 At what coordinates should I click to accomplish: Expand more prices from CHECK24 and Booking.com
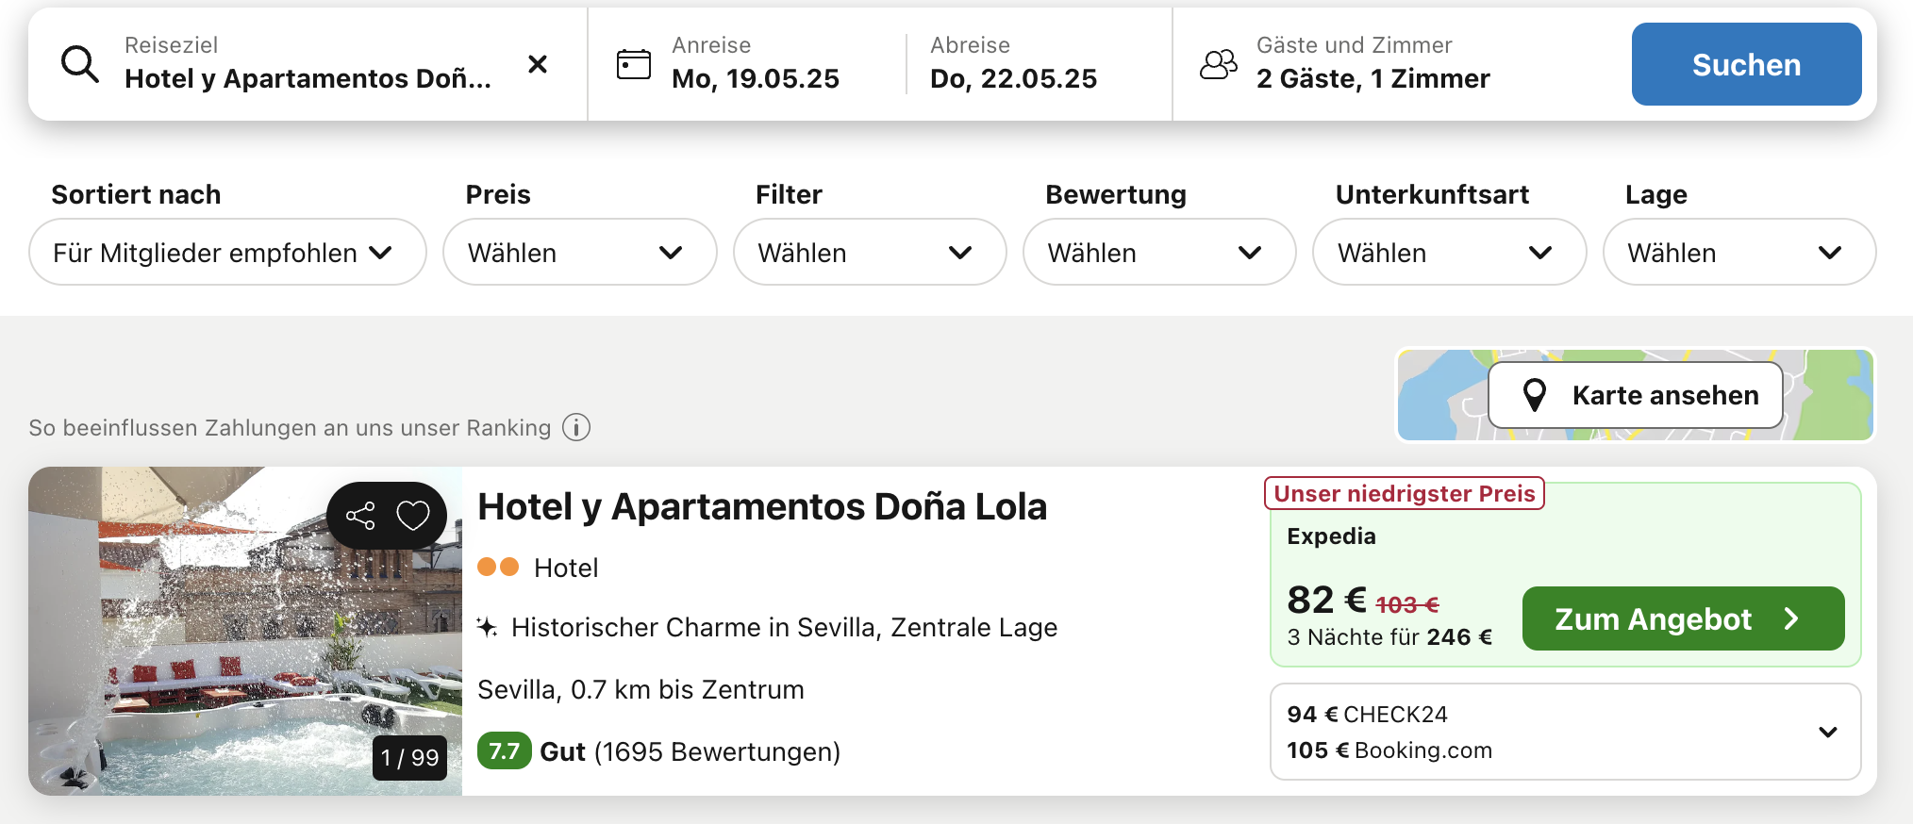click(x=1827, y=733)
